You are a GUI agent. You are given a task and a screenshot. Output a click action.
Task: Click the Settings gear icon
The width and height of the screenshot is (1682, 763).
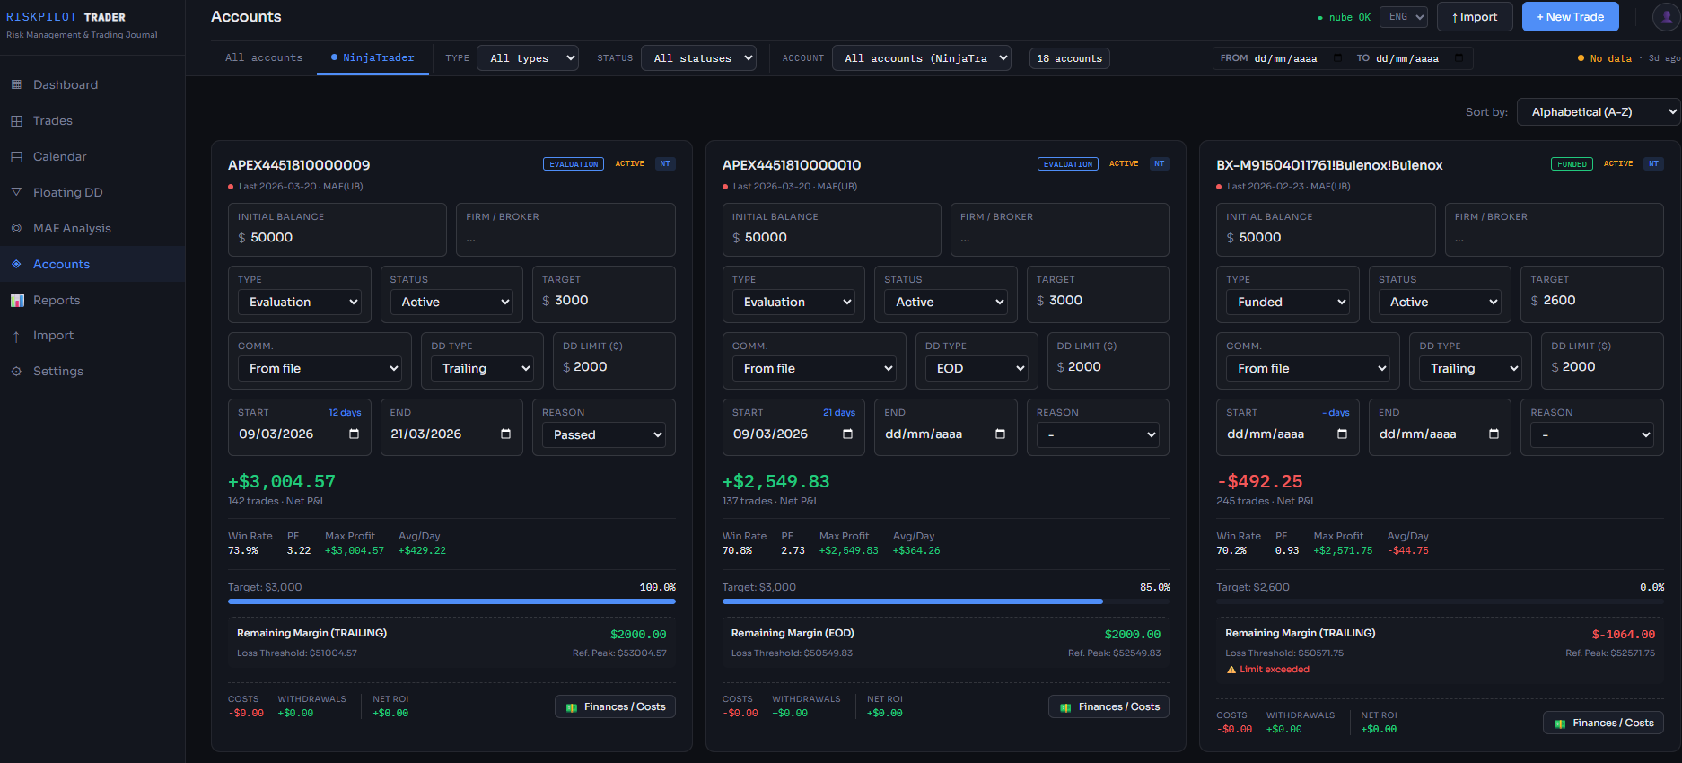[x=16, y=371]
